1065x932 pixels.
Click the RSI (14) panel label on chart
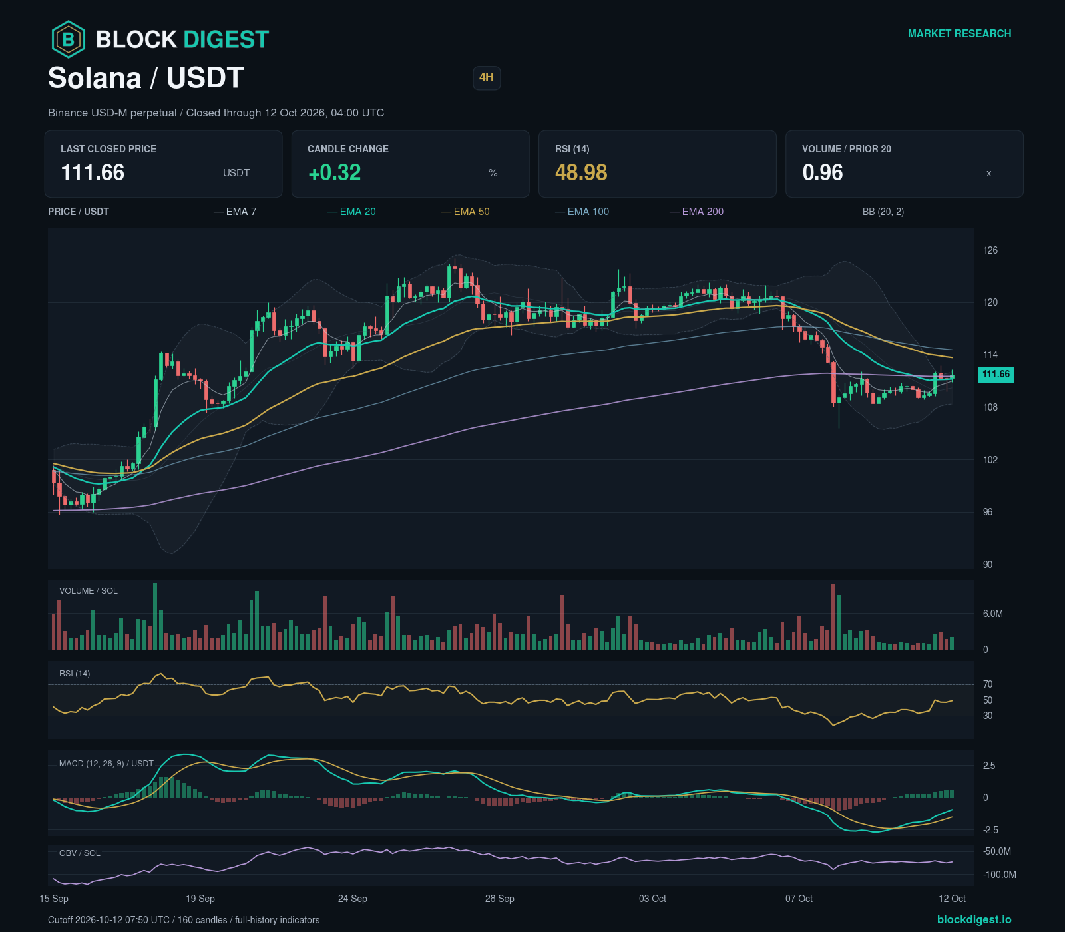(x=75, y=674)
